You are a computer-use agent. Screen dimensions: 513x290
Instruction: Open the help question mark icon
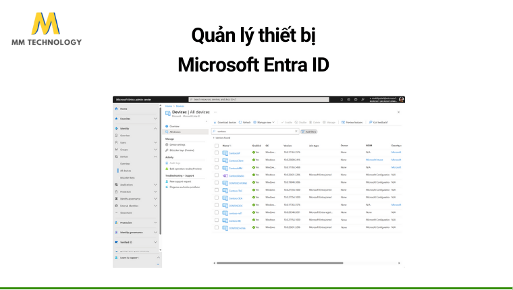click(356, 99)
